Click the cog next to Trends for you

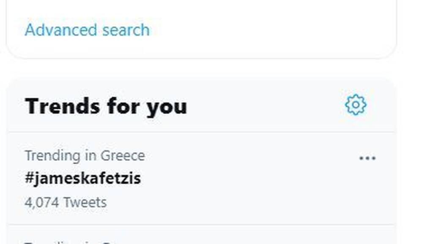(x=356, y=105)
